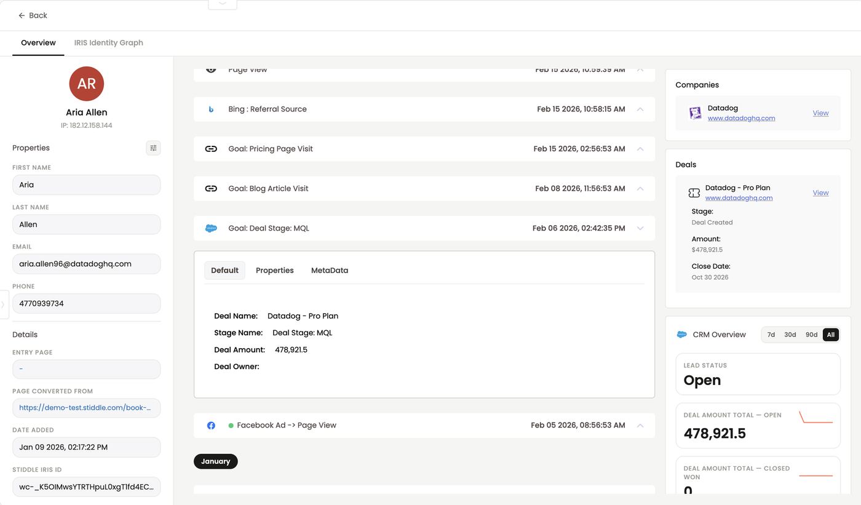Click the January month label
This screenshot has width=861, height=505.
[215, 461]
